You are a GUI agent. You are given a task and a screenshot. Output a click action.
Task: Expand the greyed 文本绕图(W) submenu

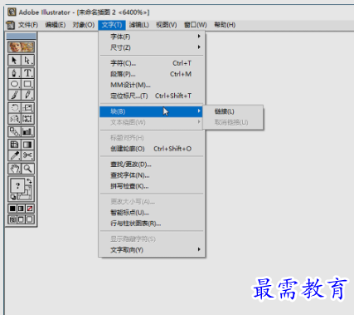click(x=152, y=122)
